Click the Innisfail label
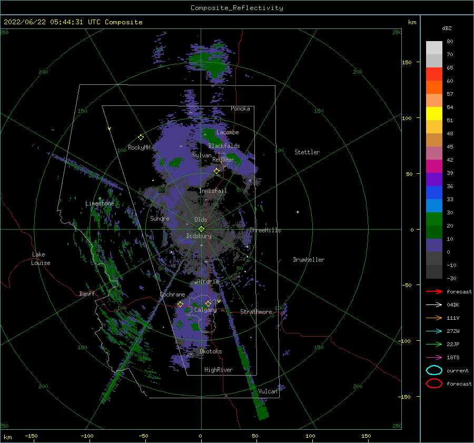This screenshot has width=474, height=443. point(213,191)
